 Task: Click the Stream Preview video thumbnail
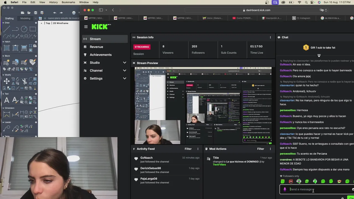point(203,106)
